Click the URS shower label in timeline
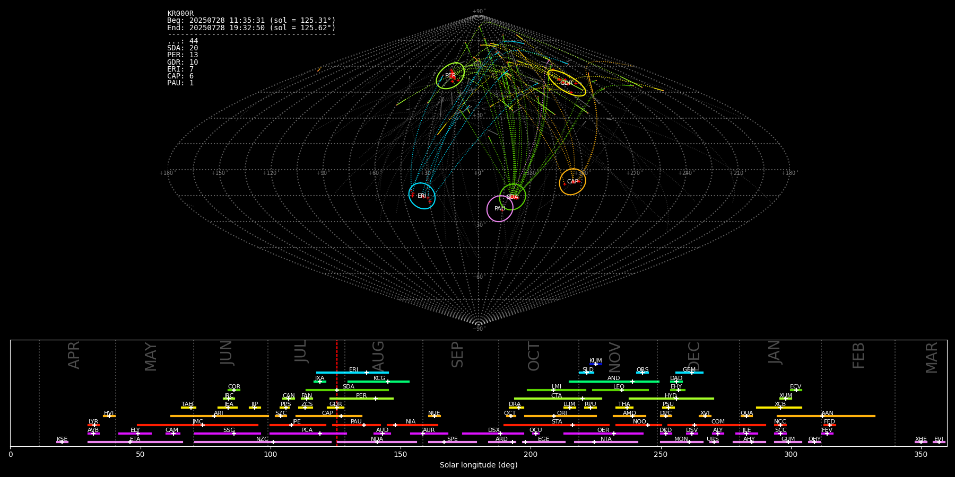This screenshot has height=477, width=955. click(713, 439)
